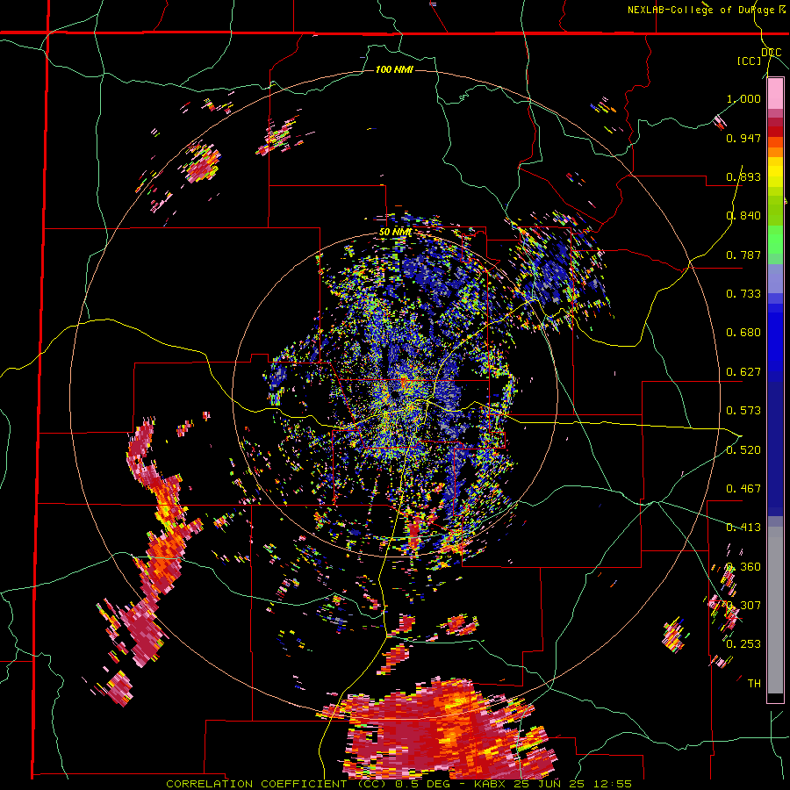Click the "[CC]" legend heading

point(749,61)
